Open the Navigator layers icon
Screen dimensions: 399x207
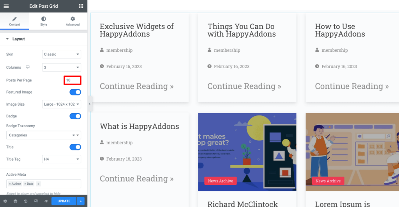pyautogui.click(x=15, y=201)
